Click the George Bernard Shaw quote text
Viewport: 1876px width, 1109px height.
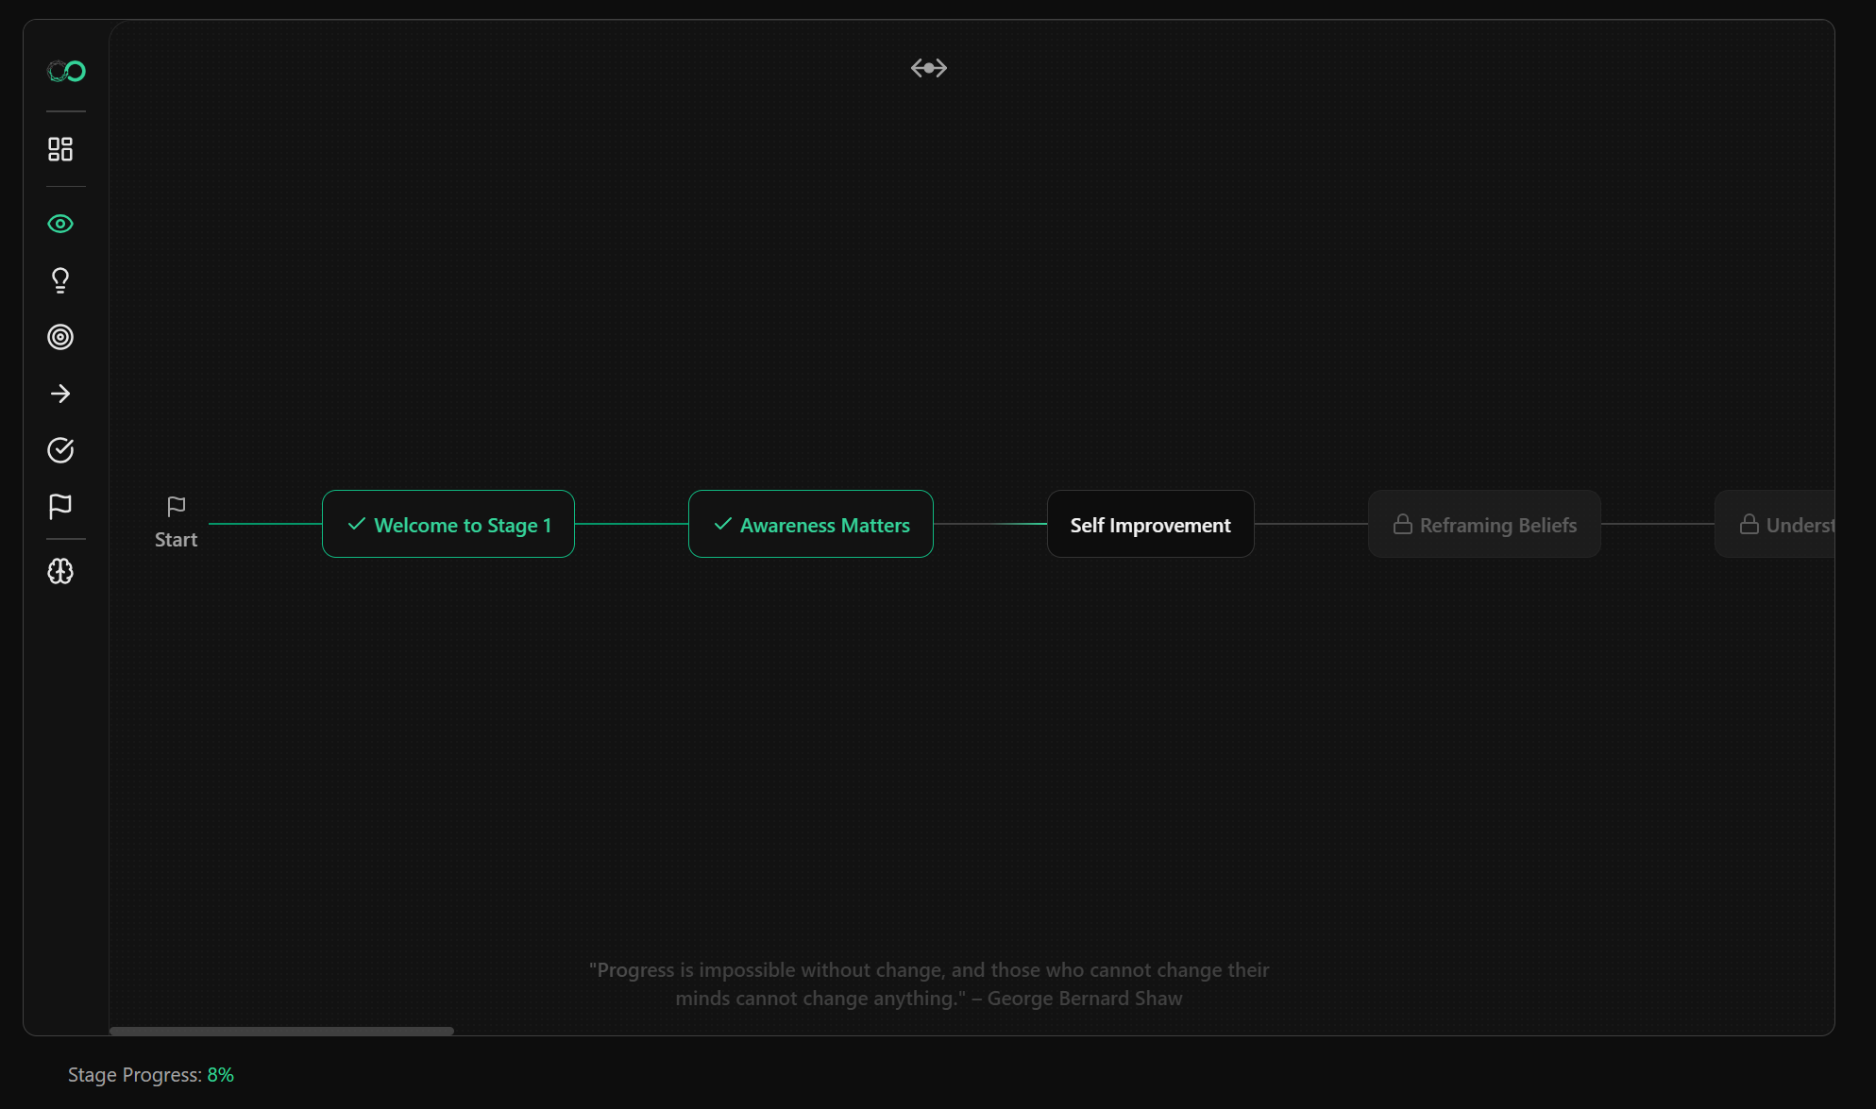(928, 983)
